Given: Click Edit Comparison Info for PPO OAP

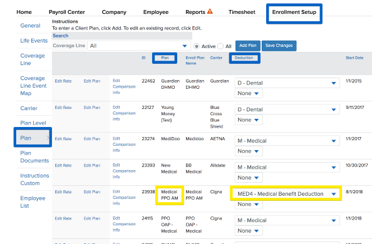Looking at the screenshot, I should [x=124, y=224].
